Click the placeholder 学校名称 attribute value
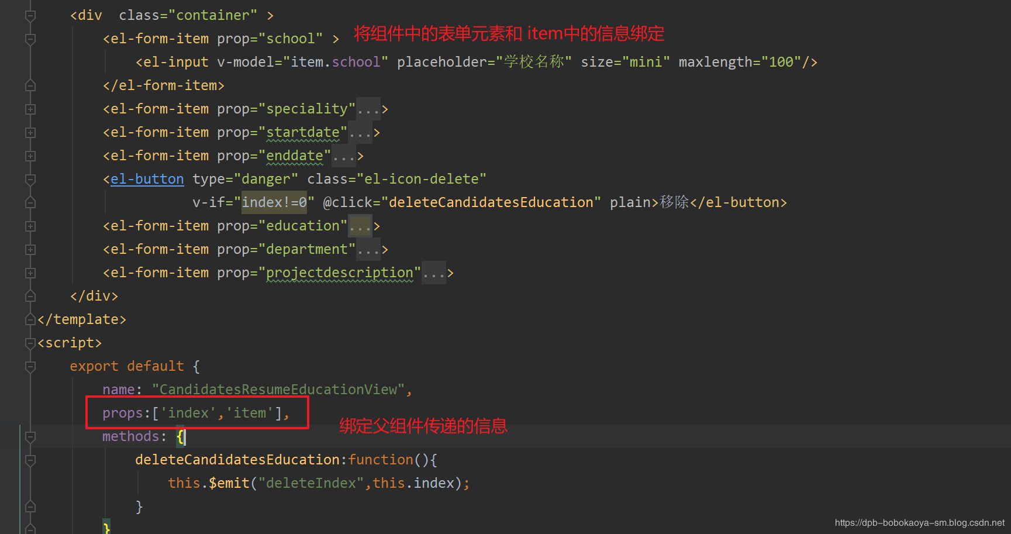Screen dimensions: 1011x534 [x=534, y=62]
